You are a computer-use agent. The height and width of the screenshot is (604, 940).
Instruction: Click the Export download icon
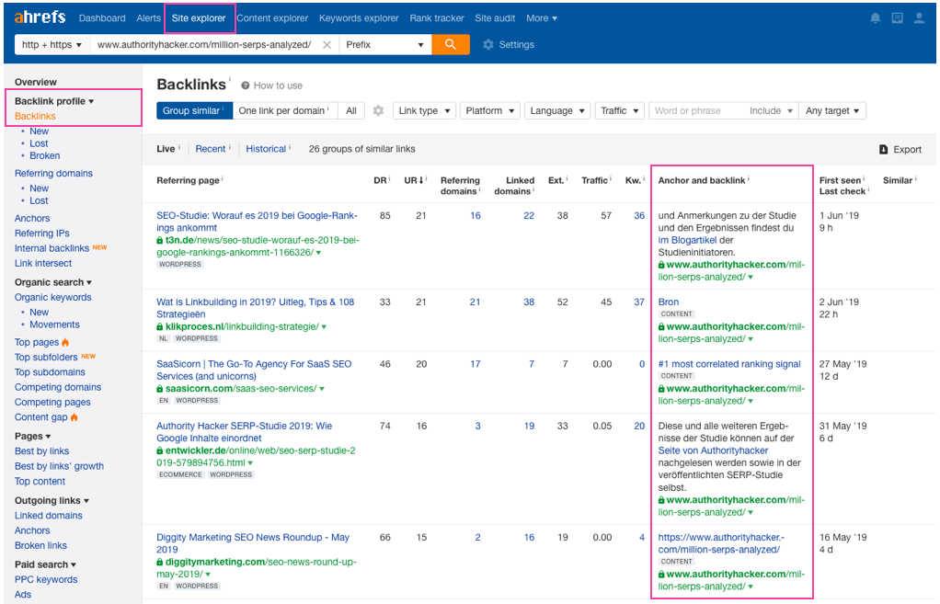pyautogui.click(x=883, y=149)
